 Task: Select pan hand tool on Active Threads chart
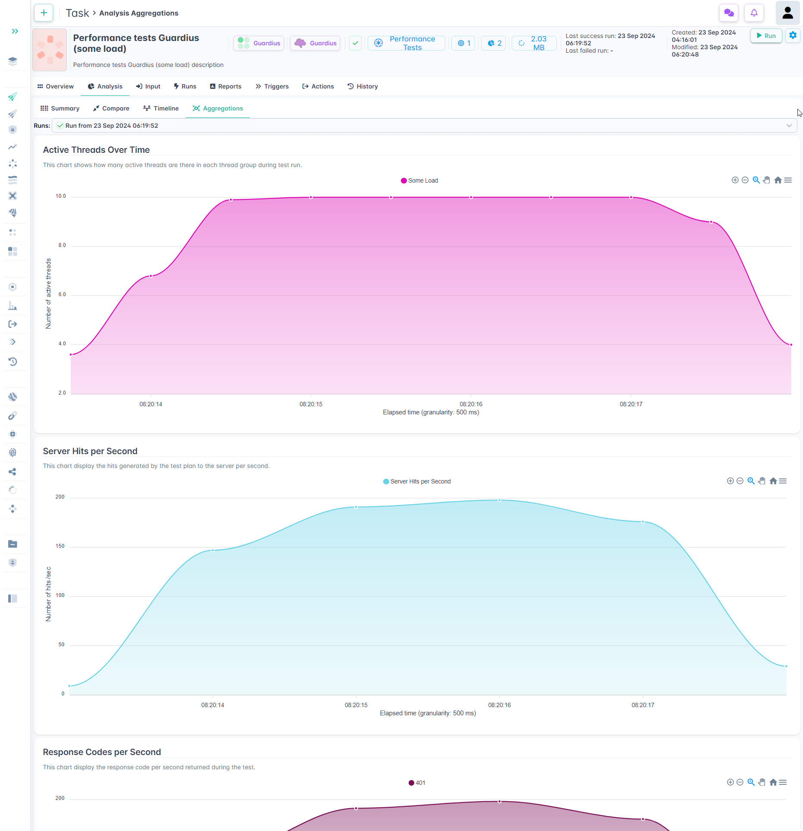point(766,180)
